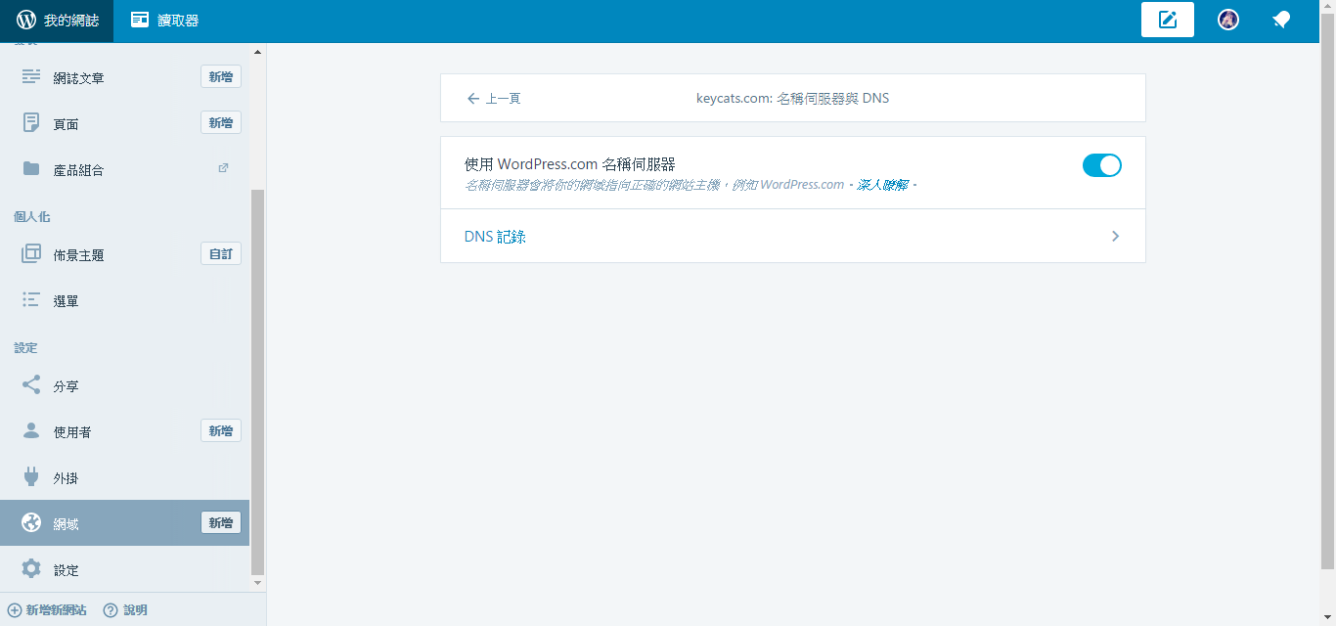Select 設定 in the sidebar
Screen dimensions: 1336x626
(x=66, y=570)
